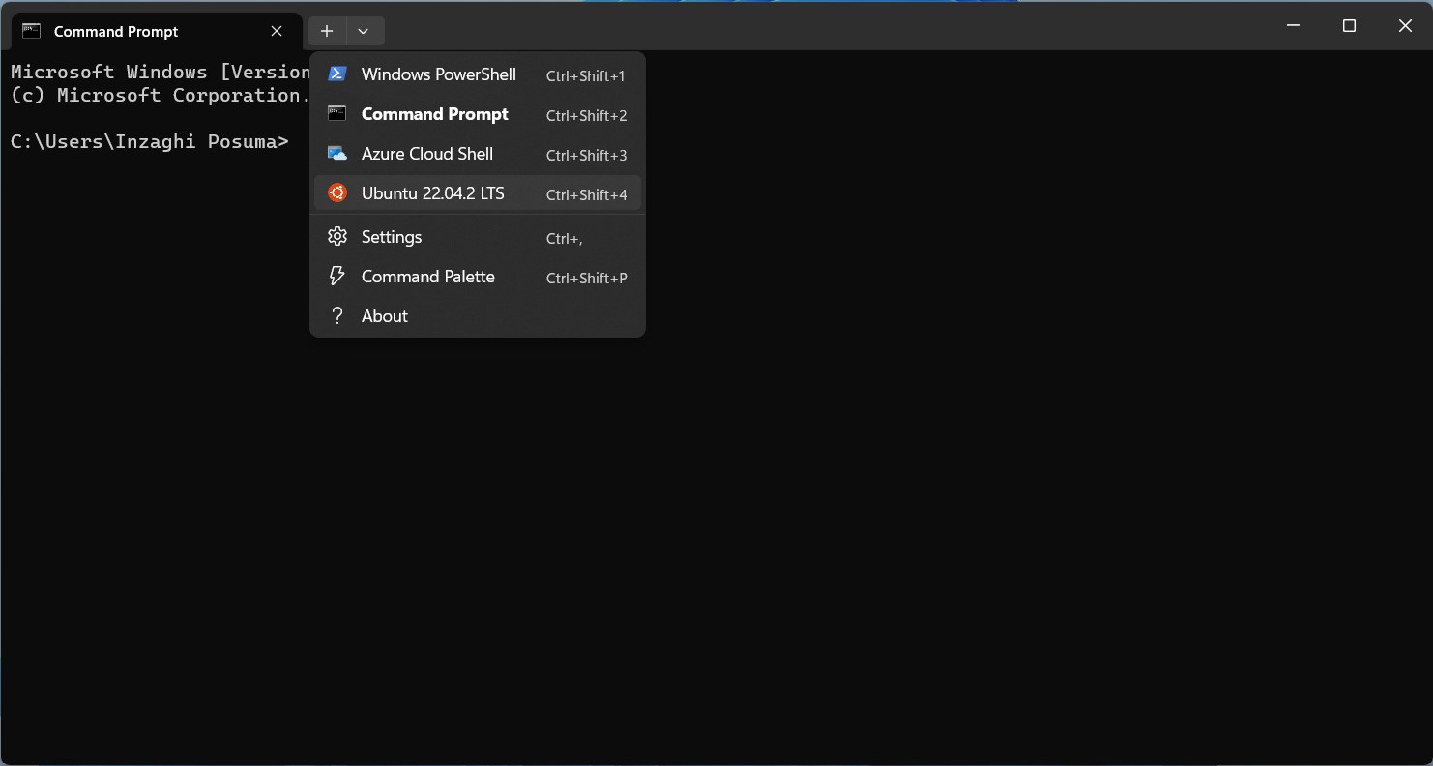Select About menu entry
This screenshot has height=766, width=1433.
coord(478,316)
